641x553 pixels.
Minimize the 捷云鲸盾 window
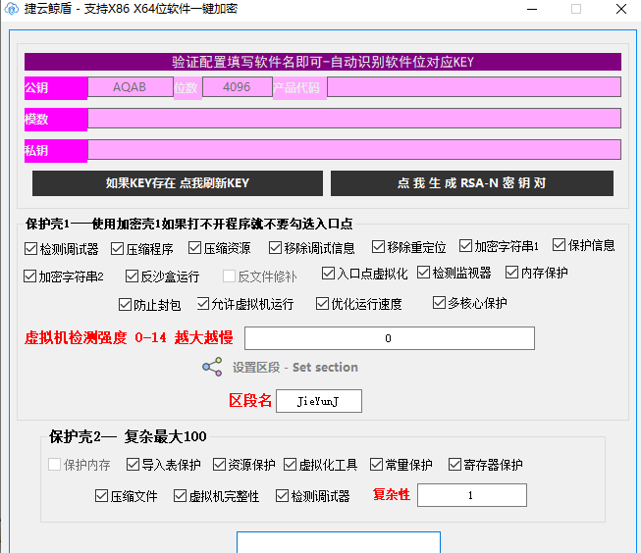tap(532, 9)
